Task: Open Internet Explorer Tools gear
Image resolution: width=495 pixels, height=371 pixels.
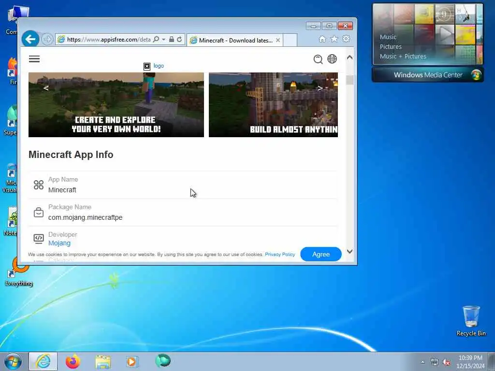Action: [x=346, y=39]
